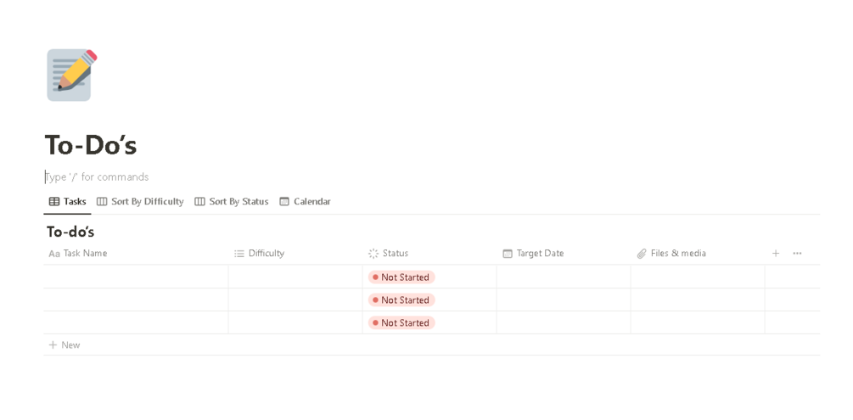Viewport: 853px width, 420px height.
Task: Open third row's Not Started status dropdown
Action: (x=401, y=323)
